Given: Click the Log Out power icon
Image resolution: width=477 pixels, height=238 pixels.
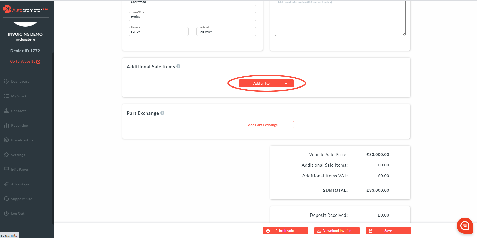Looking at the screenshot, I should coord(6,213).
